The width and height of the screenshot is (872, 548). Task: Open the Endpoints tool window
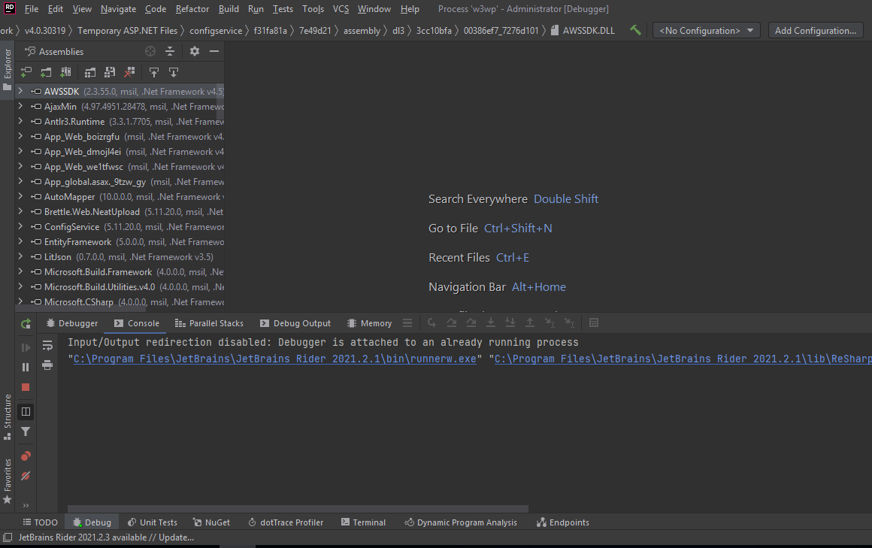[563, 522]
